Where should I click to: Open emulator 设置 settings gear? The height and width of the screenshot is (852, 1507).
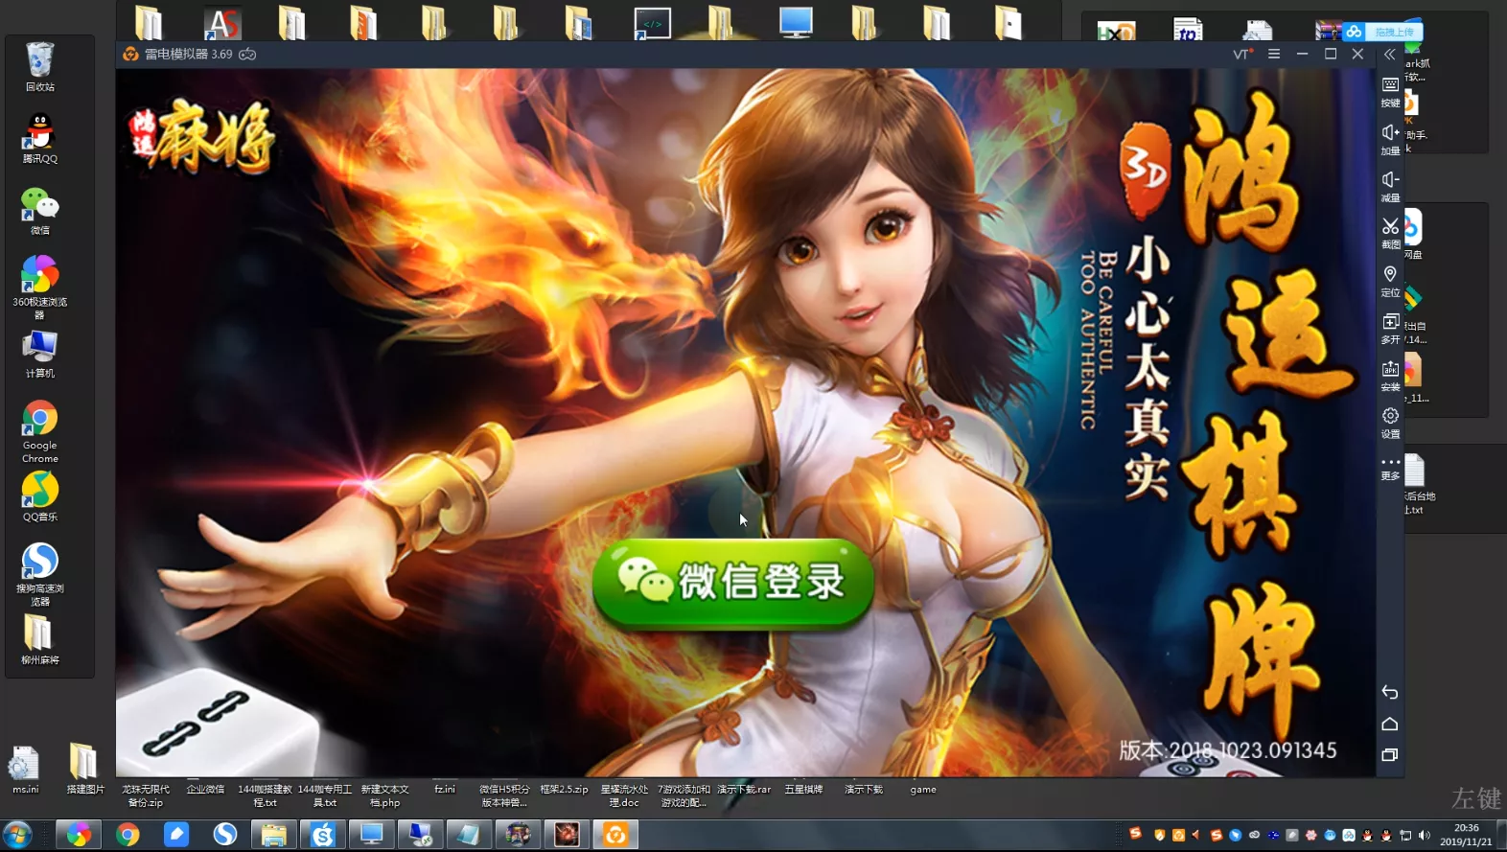[x=1390, y=423]
